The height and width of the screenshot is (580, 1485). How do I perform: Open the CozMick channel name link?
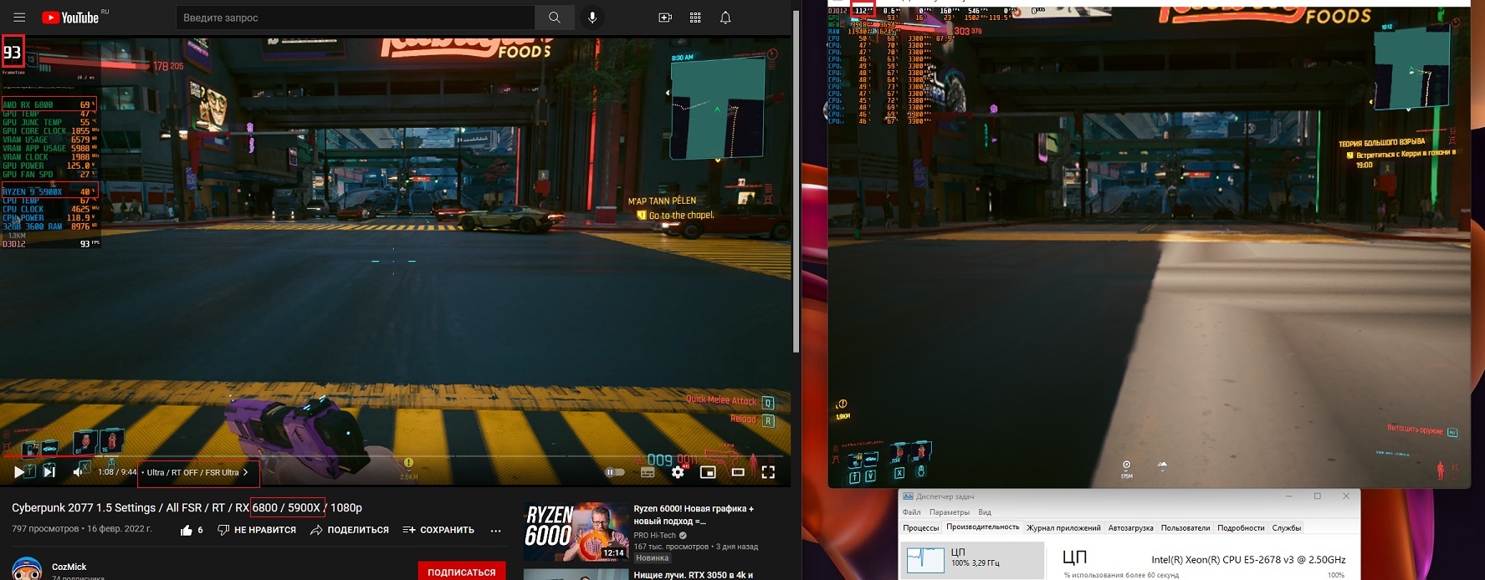[69, 567]
